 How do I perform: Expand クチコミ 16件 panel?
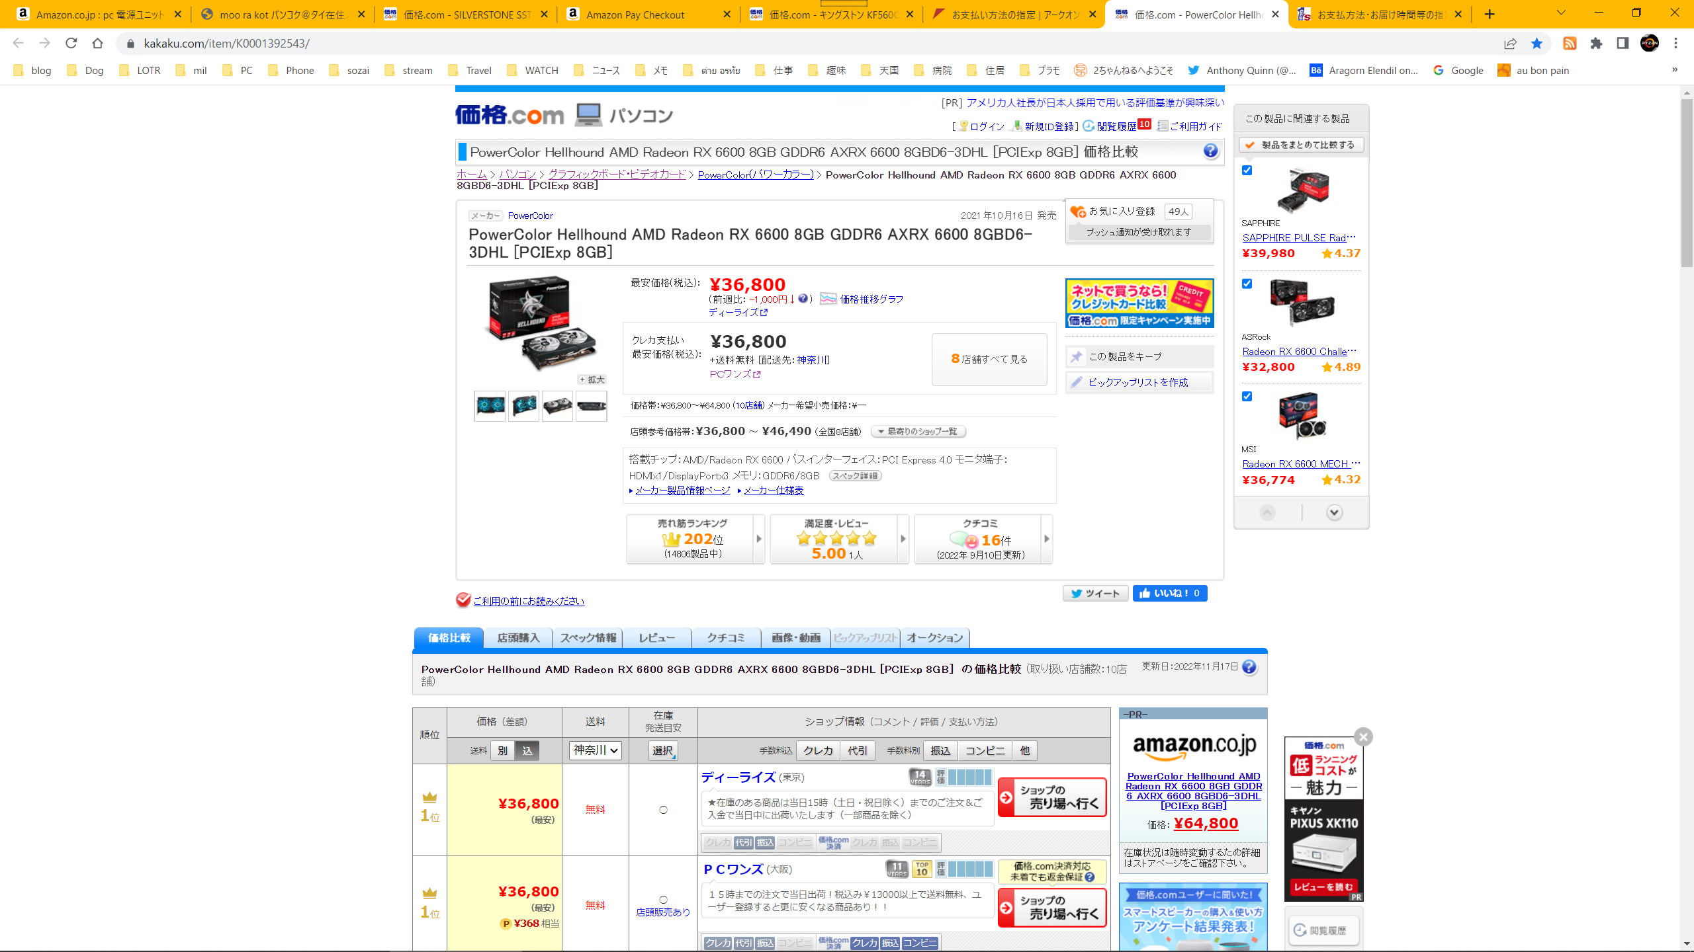(983, 539)
